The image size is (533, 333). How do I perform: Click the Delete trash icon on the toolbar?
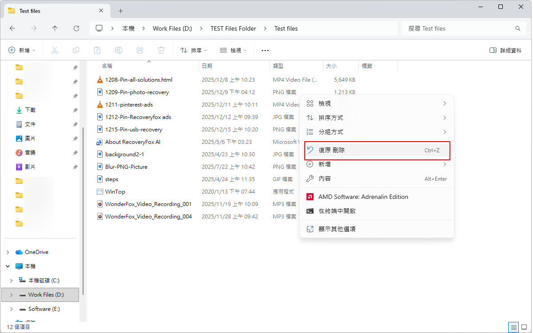pyautogui.click(x=161, y=50)
